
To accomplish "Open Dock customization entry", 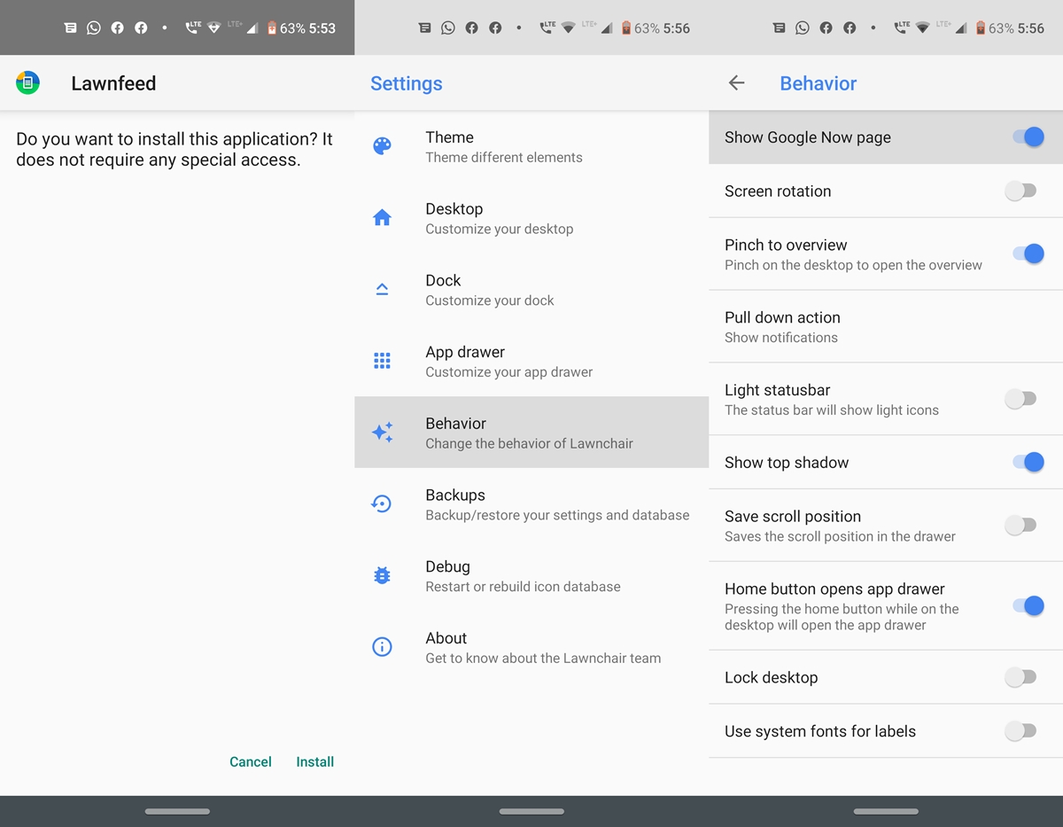I will tap(531, 290).
